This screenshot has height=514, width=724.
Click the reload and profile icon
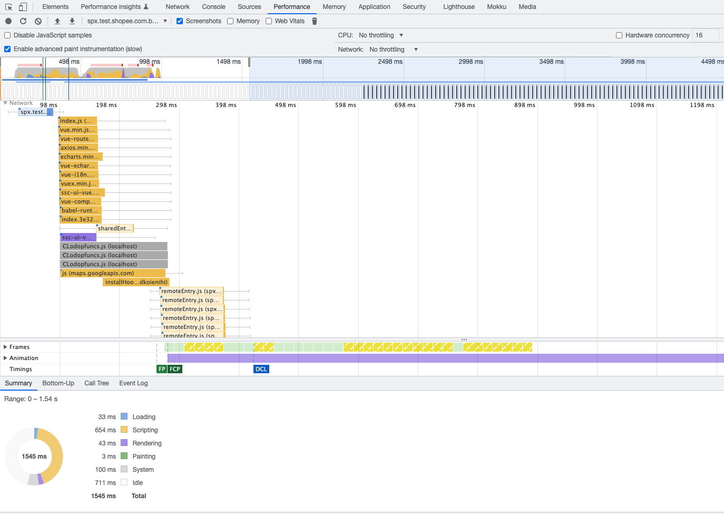tap(23, 21)
